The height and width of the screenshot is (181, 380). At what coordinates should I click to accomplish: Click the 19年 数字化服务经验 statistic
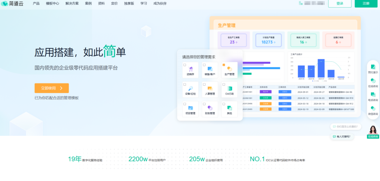pos(85,159)
